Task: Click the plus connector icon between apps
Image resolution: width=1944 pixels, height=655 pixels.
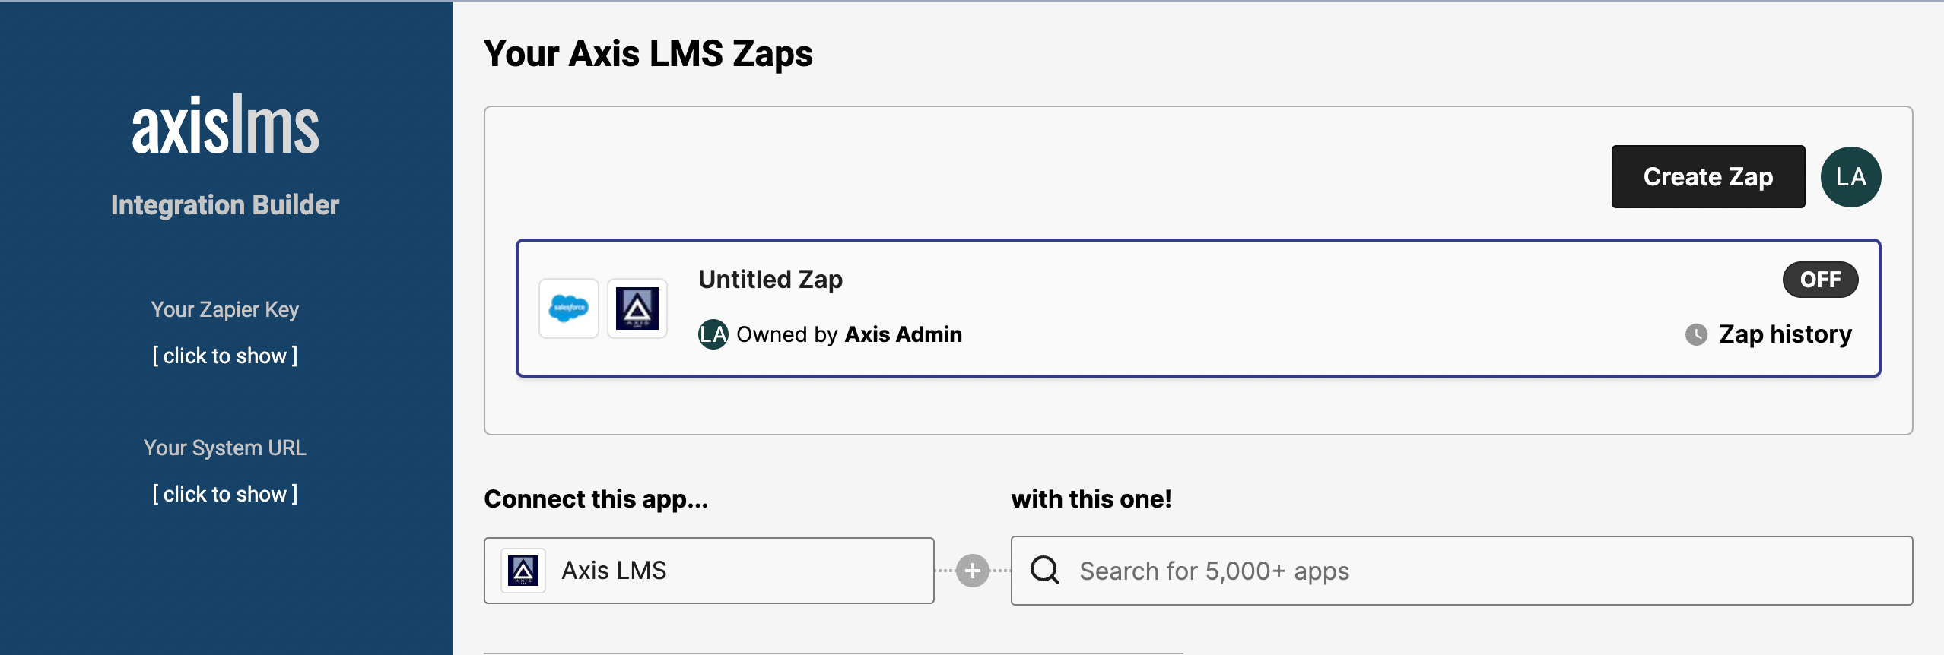Action: coord(972,571)
